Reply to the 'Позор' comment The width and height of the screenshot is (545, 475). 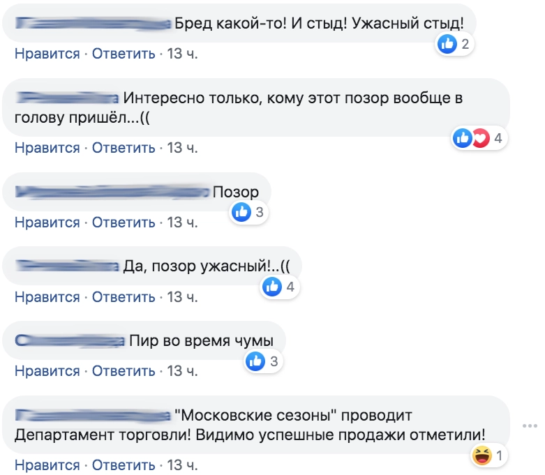124,223
